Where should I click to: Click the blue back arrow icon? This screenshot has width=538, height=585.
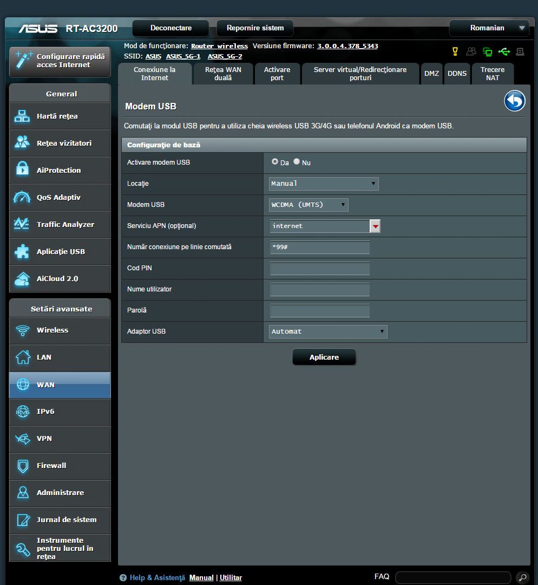tap(515, 101)
